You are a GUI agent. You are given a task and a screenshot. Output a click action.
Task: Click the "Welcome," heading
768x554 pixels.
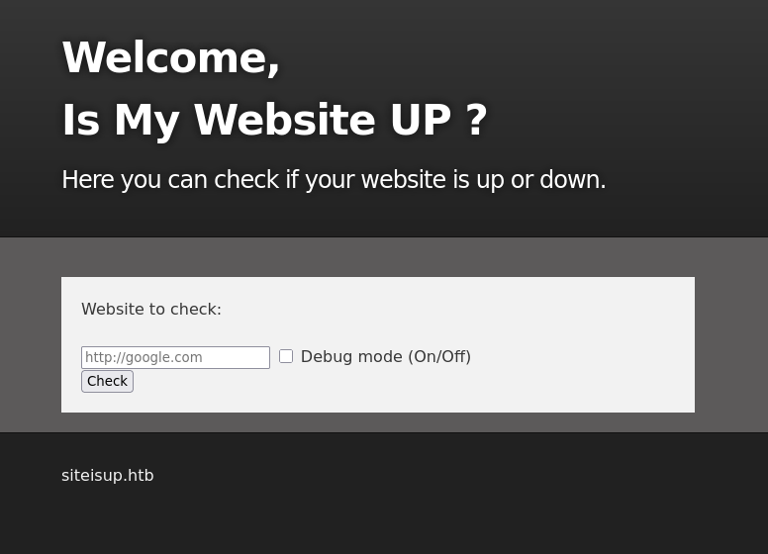point(170,57)
